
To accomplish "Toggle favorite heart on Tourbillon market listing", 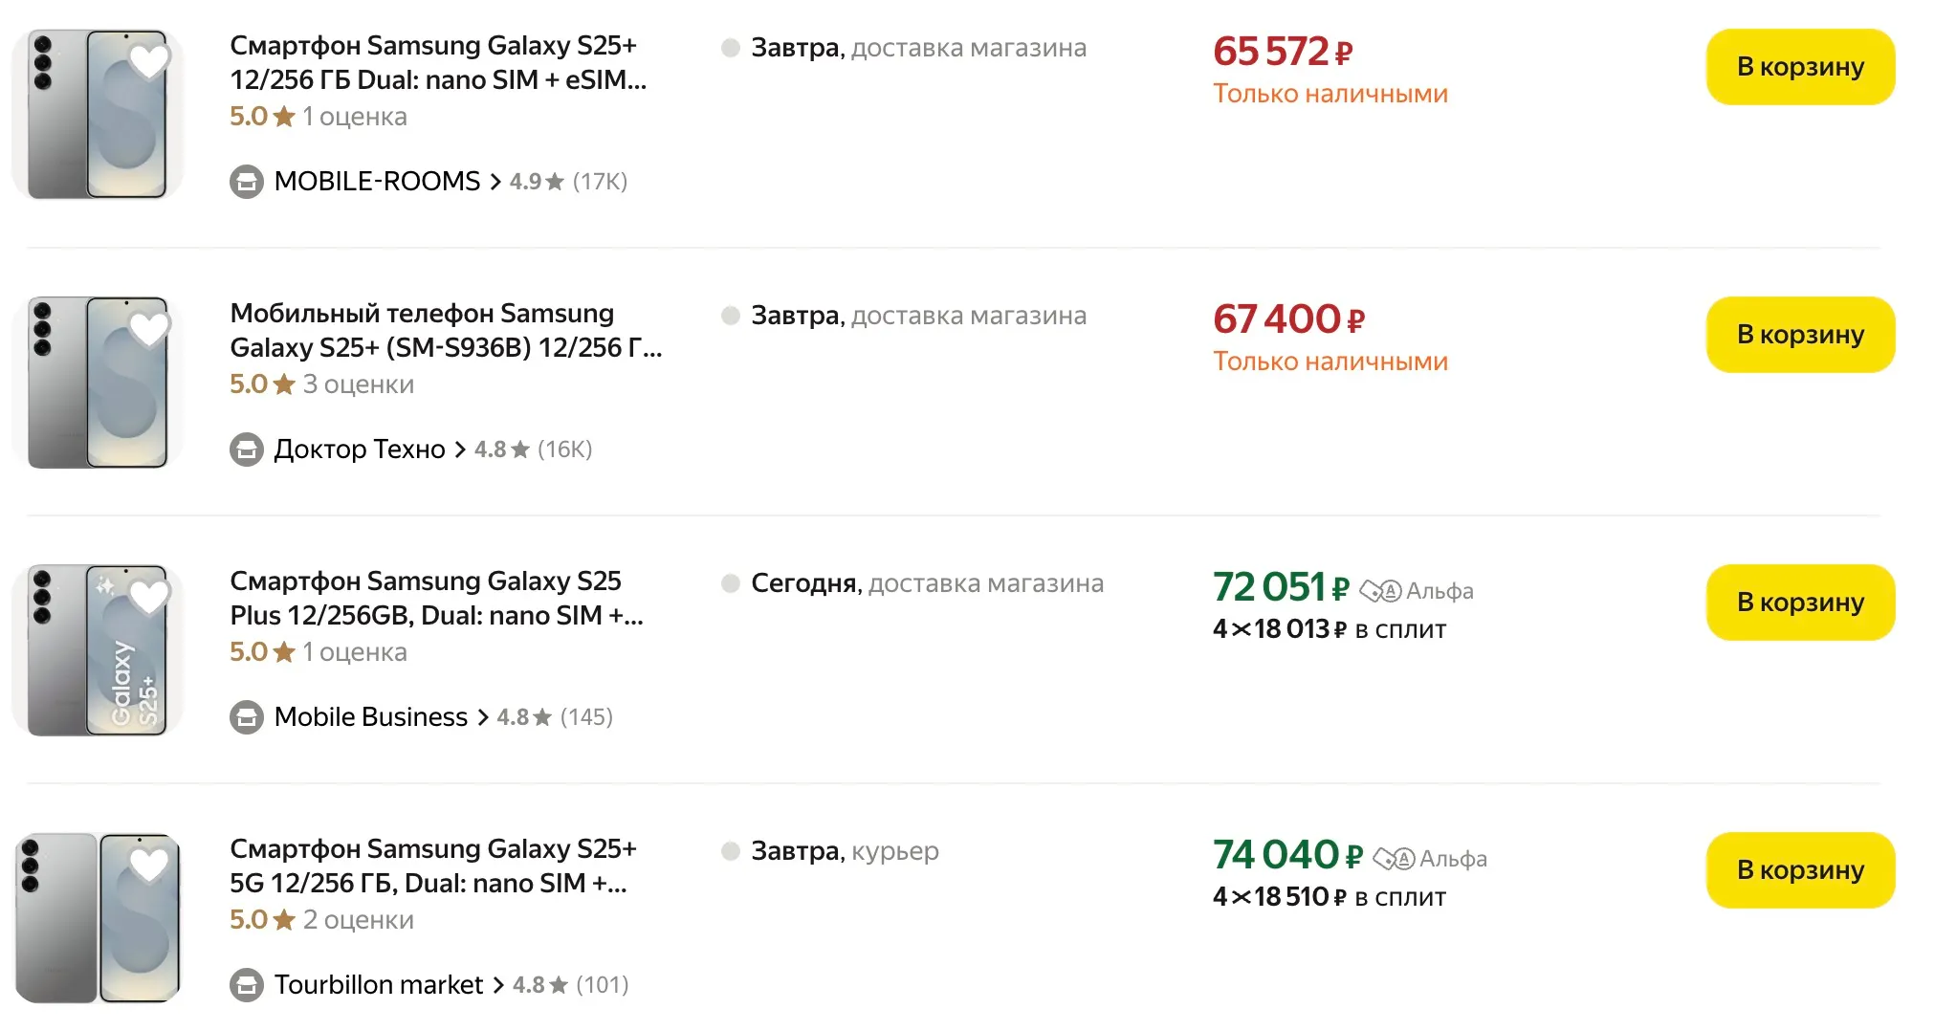I will click(149, 866).
